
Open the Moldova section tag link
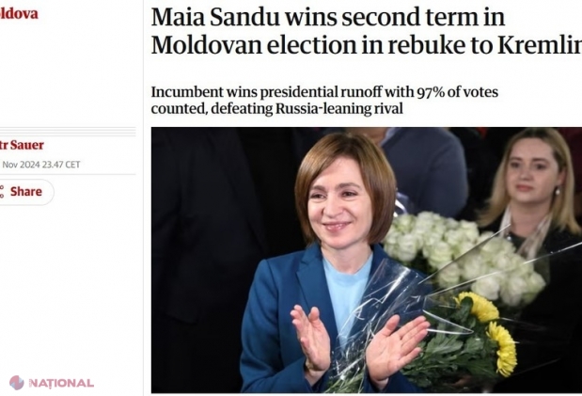[19, 14]
